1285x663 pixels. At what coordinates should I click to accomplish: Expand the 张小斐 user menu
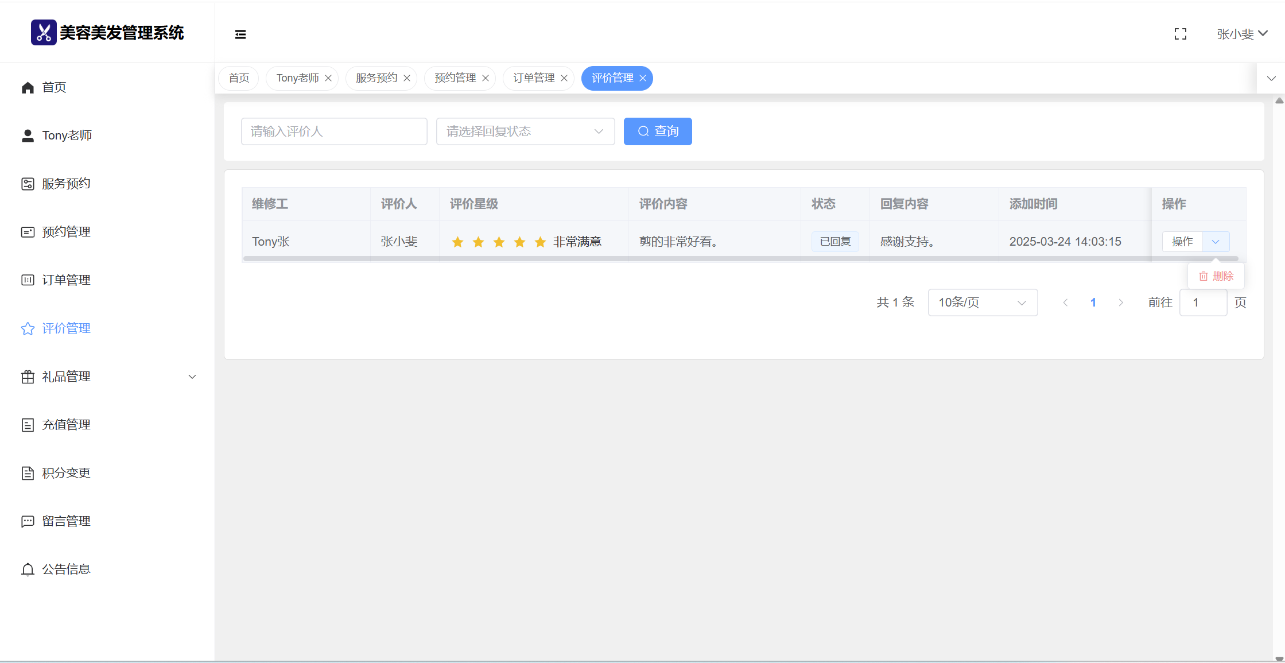(1242, 34)
